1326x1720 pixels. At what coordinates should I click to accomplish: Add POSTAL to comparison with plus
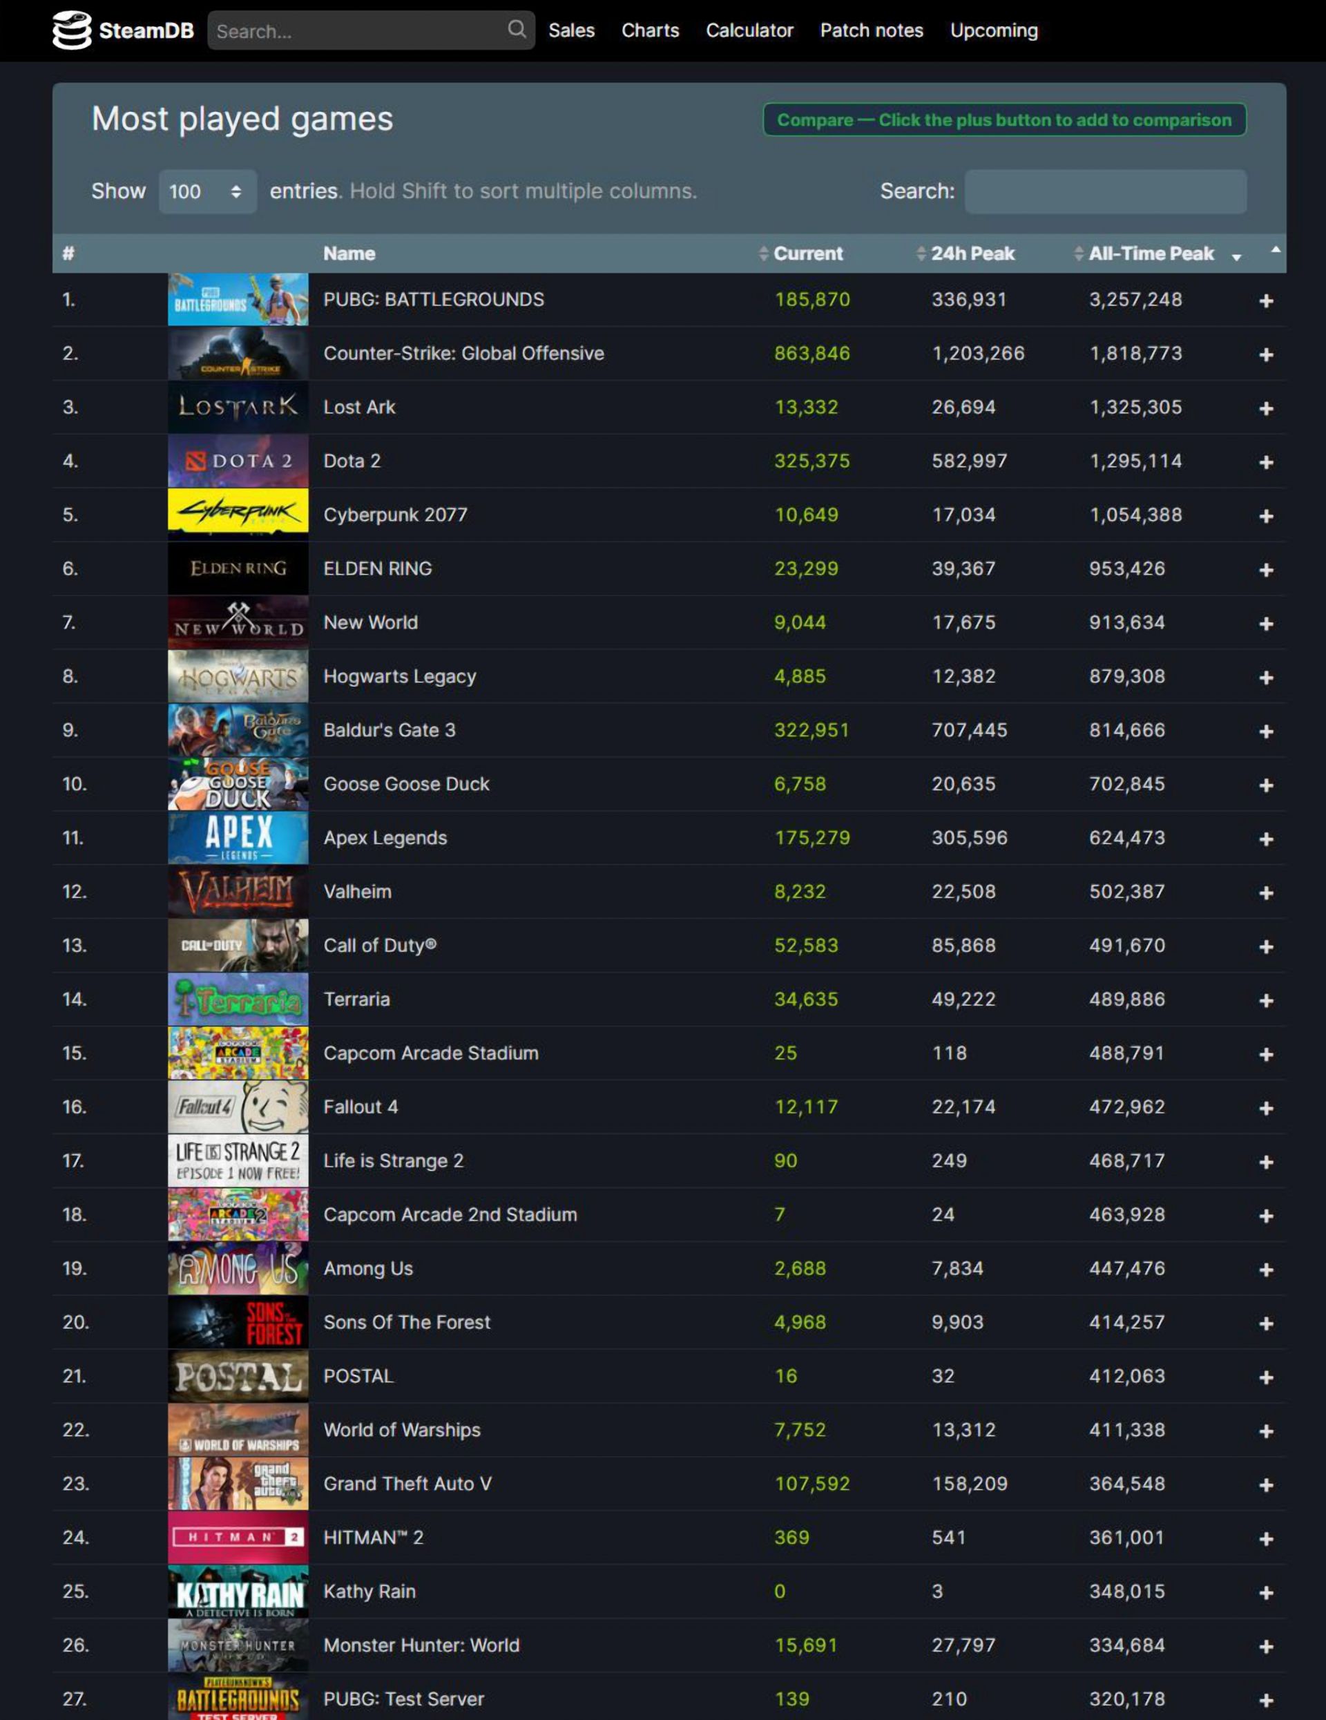click(1265, 1377)
